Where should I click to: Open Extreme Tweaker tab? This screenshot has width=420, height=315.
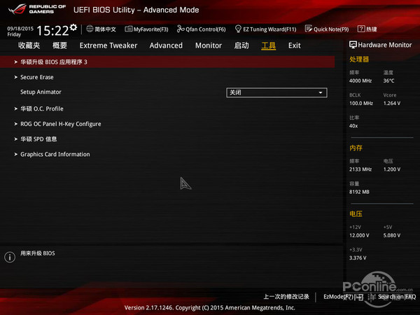(108, 45)
